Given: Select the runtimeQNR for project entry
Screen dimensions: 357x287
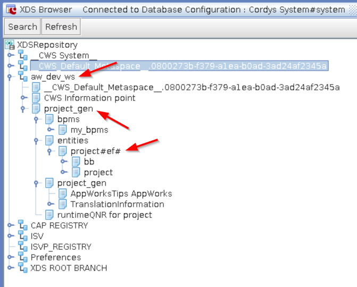Looking at the screenshot, I should click(104, 215).
